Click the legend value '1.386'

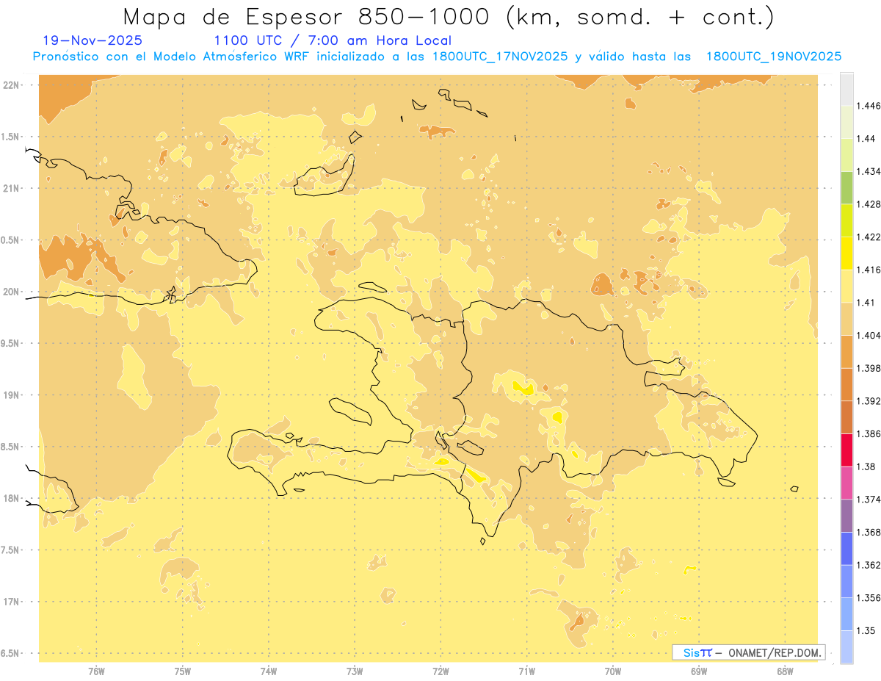[868, 433]
